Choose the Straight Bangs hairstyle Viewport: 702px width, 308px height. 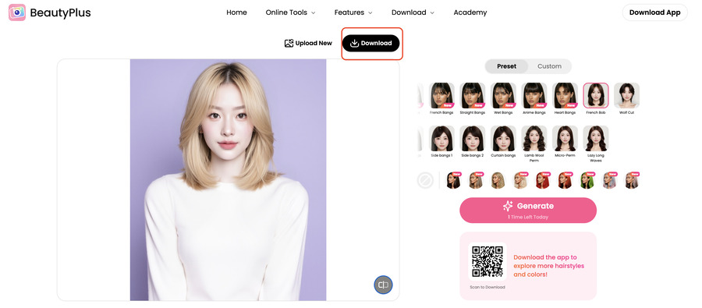point(473,95)
